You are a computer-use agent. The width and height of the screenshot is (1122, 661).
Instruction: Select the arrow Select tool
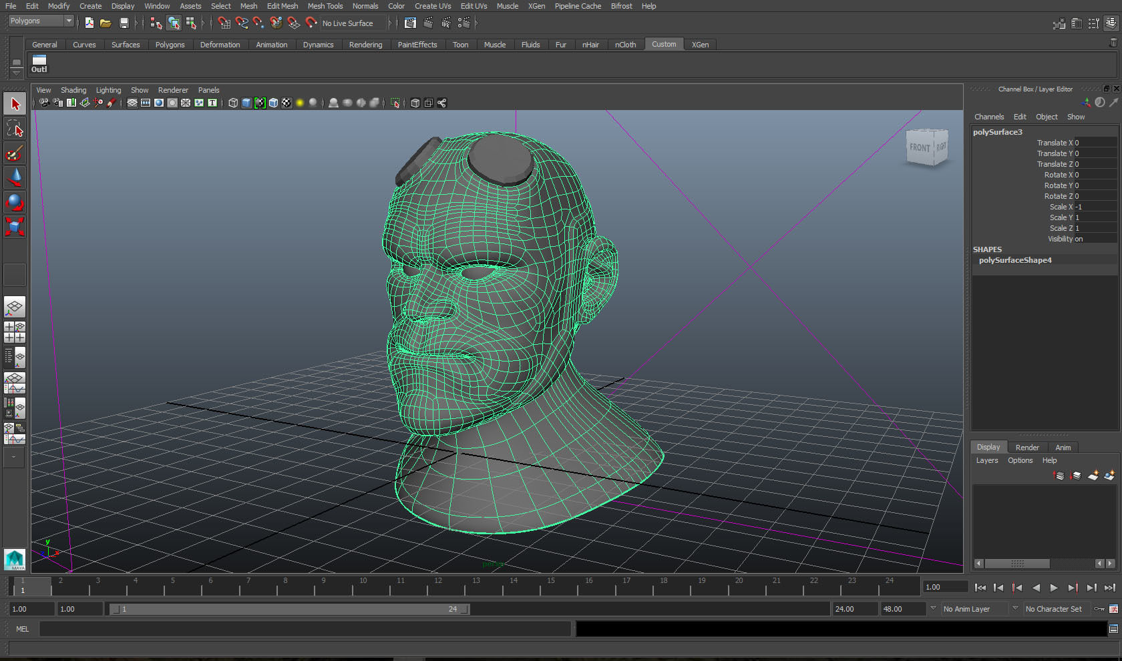(x=15, y=104)
